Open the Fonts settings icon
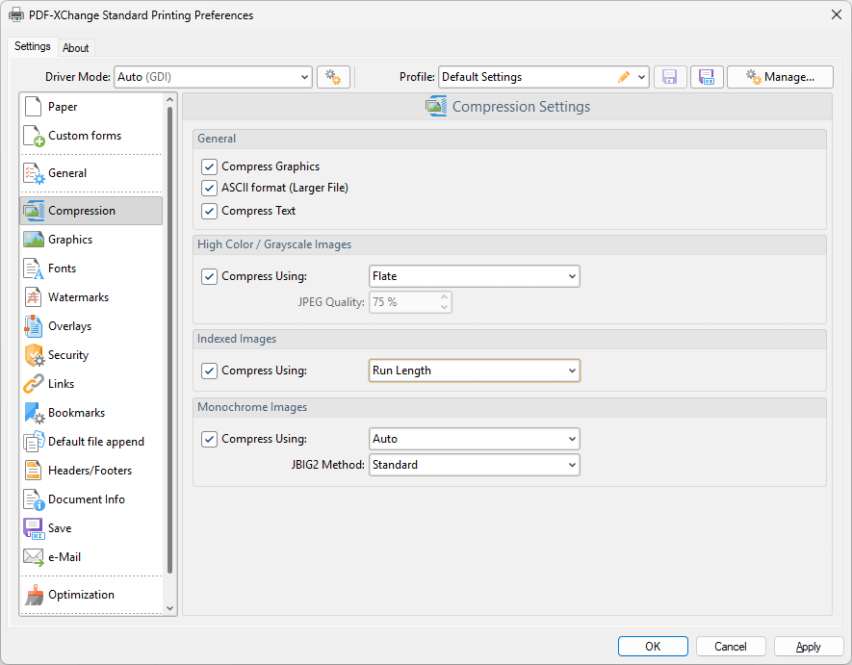Viewport: 852px width, 665px height. click(34, 269)
